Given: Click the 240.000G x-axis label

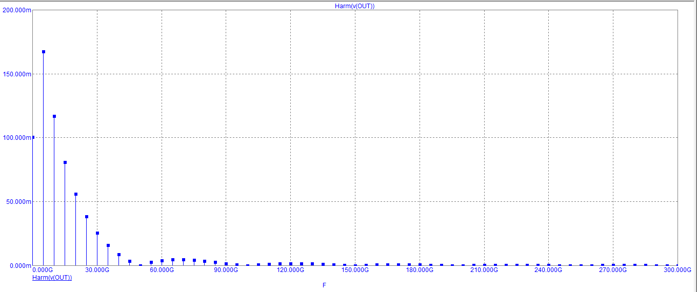Looking at the screenshot, I should point(549,270).
